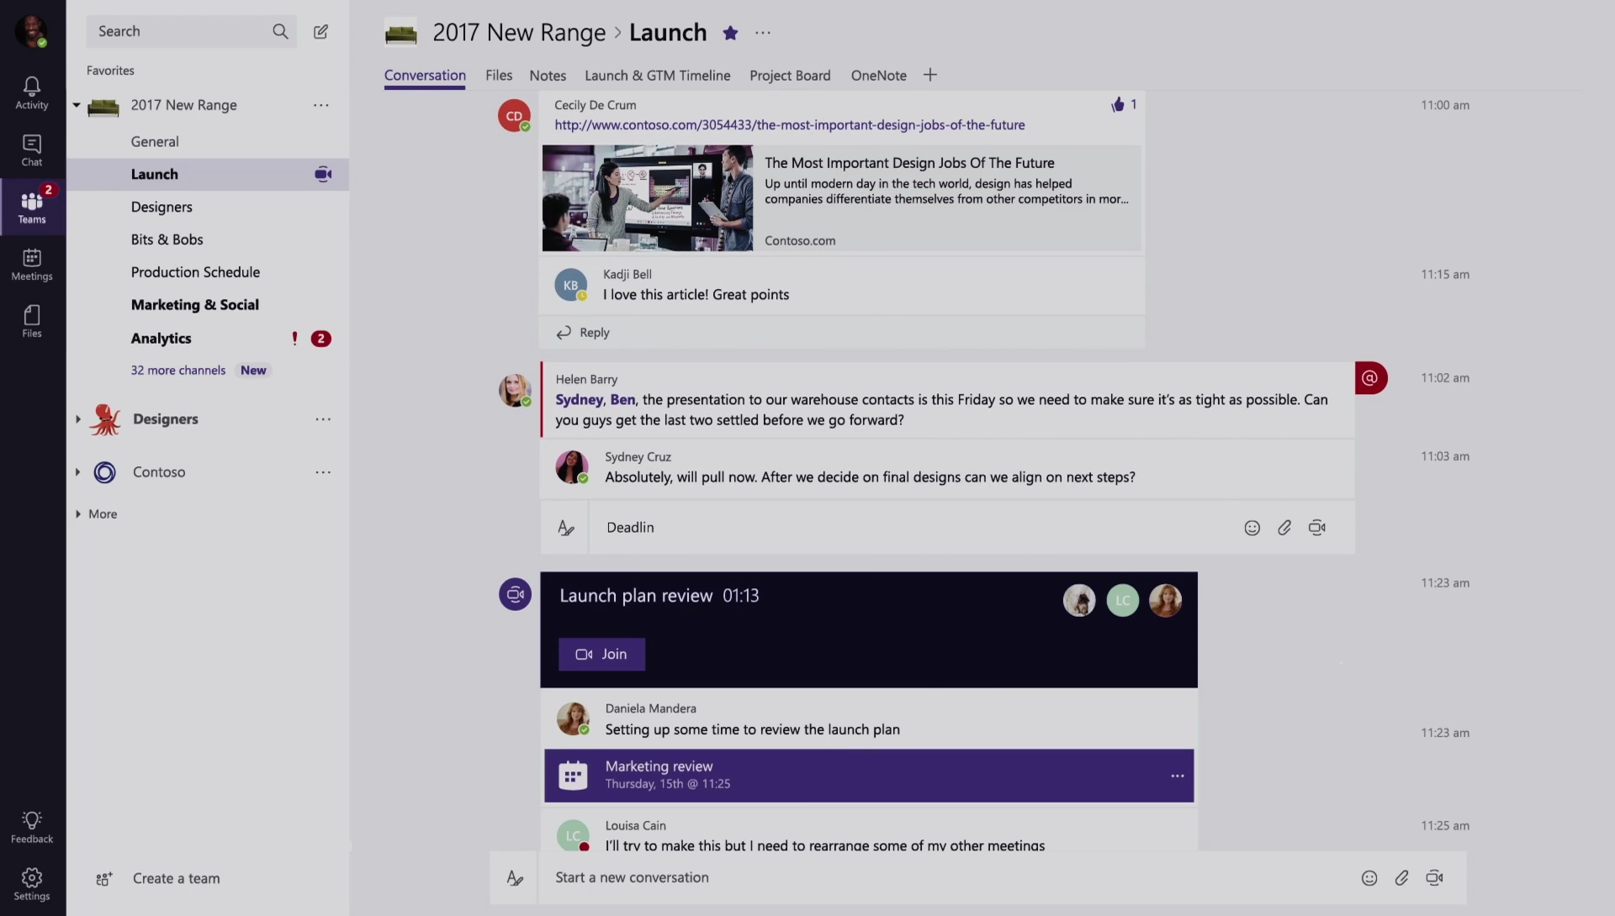Open the contoso.com design jobs link
This screenshot has height=916, width=1615.
pyautogui.click(x=789, y=124)
